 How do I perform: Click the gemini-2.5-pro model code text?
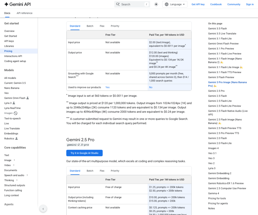click(78, 145)
